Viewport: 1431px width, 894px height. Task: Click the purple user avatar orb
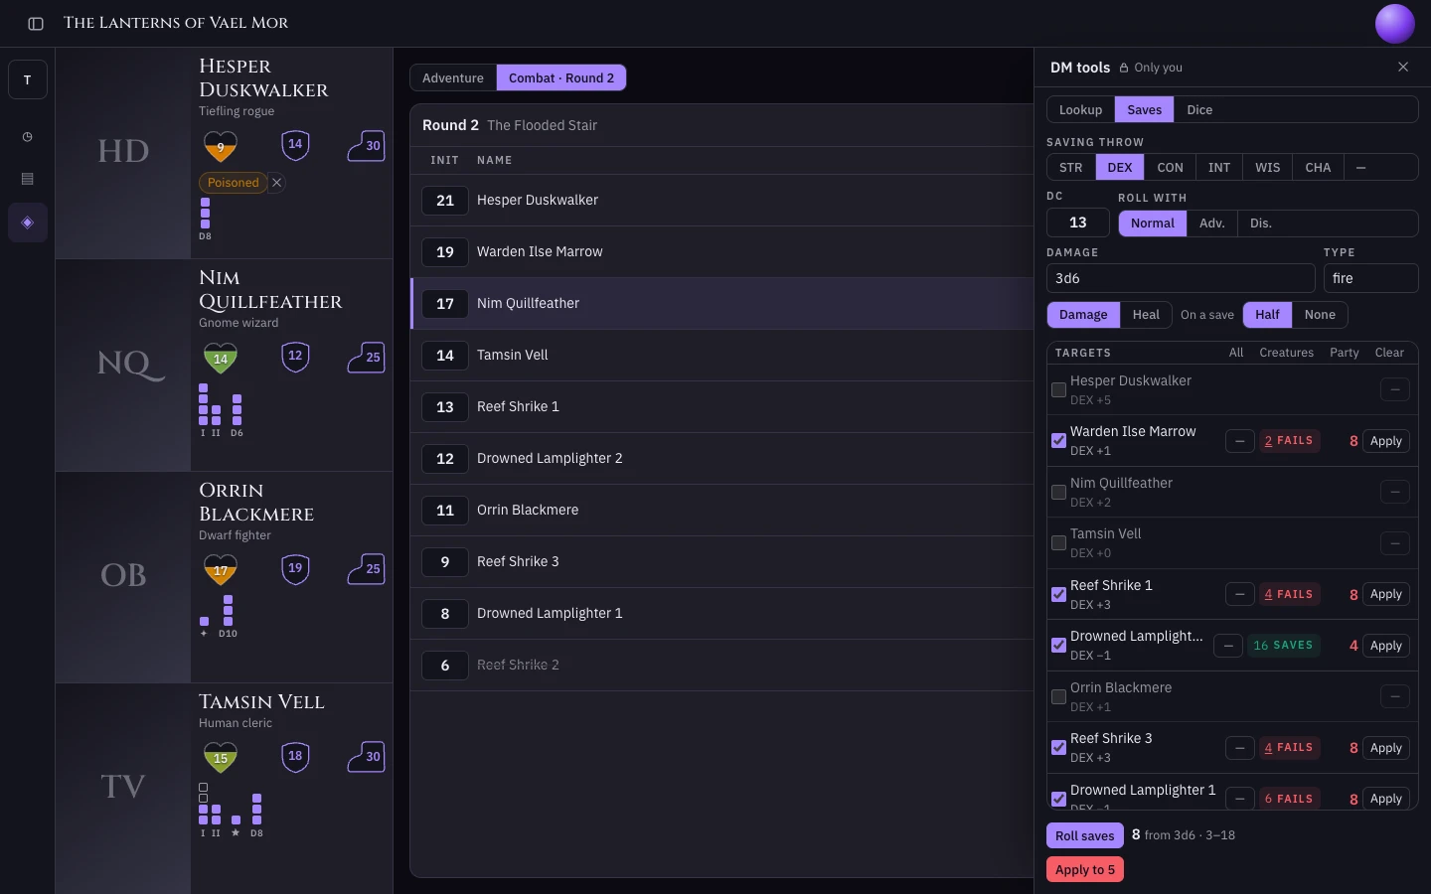[x=1394, y=24]
